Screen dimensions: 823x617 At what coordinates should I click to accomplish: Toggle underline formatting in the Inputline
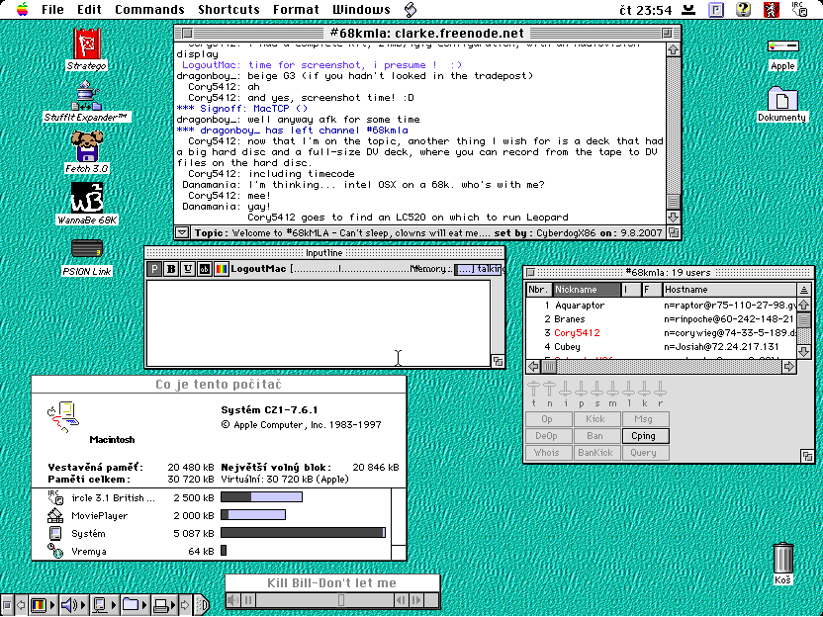pyautogui.click(x=188, y=269)
